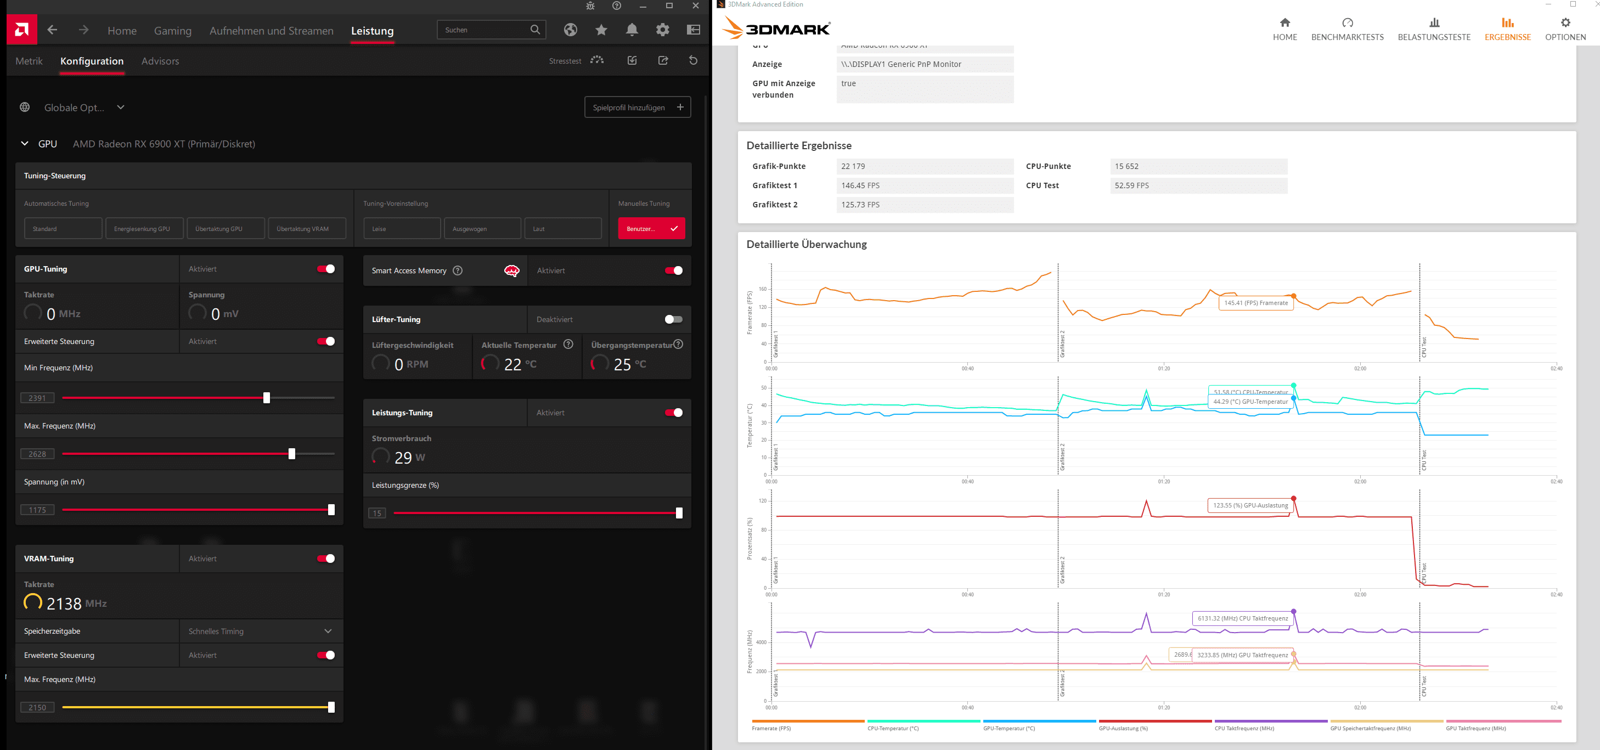Image resolution: width=1600 pixels, height=750 pixels.
Task: Open Smart Access Memory help icon
Action: point(458,270)
